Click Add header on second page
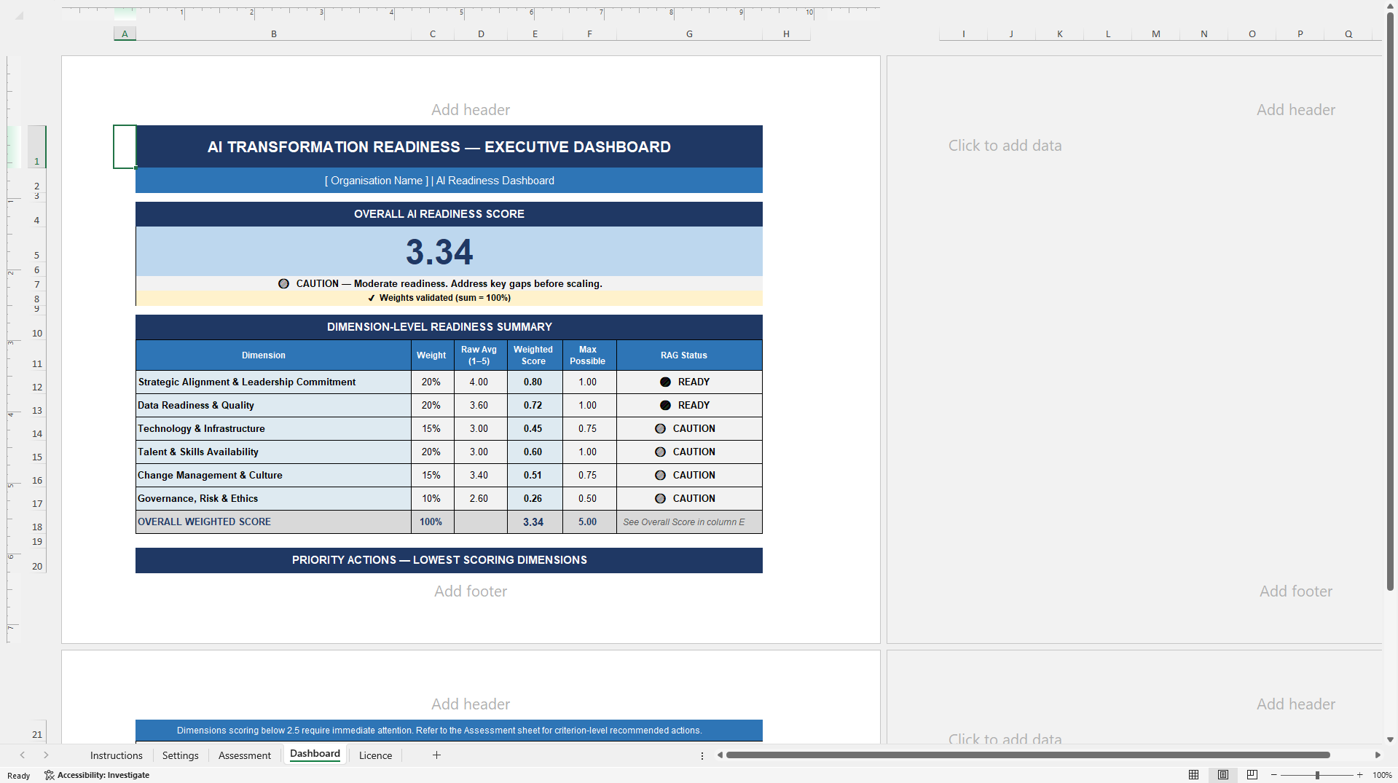Viewport: 1398px width, 783px height. (x=471, y=704)
